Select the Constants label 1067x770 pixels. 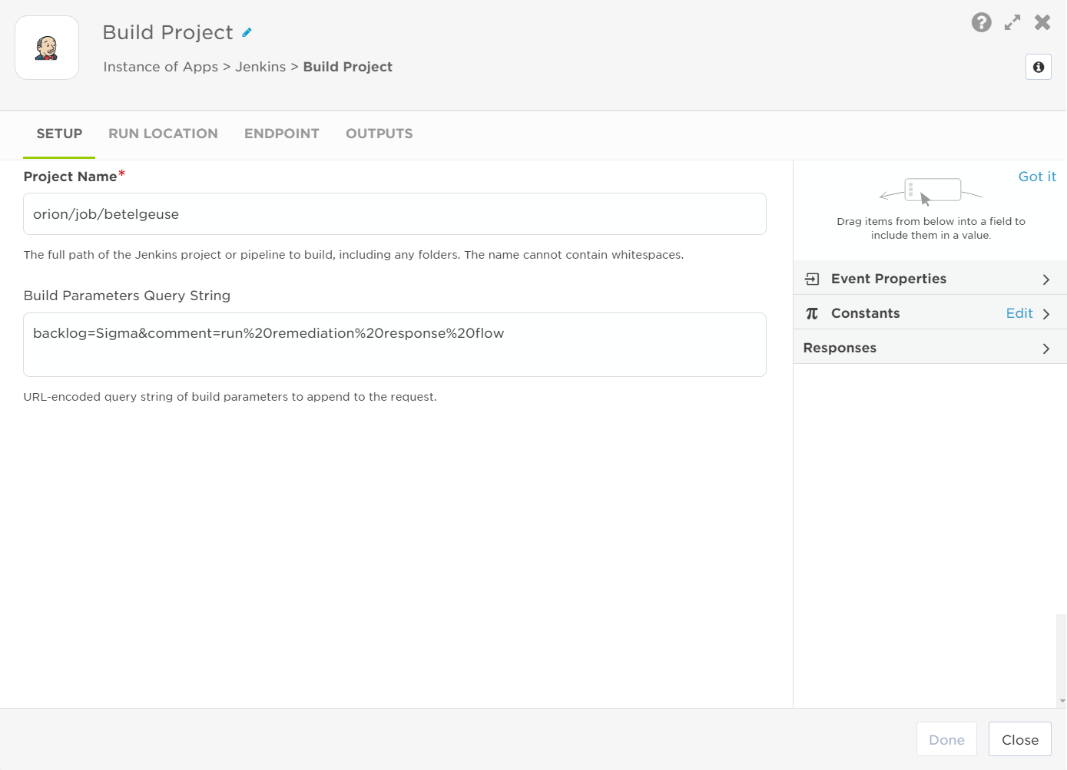point(865,313)
